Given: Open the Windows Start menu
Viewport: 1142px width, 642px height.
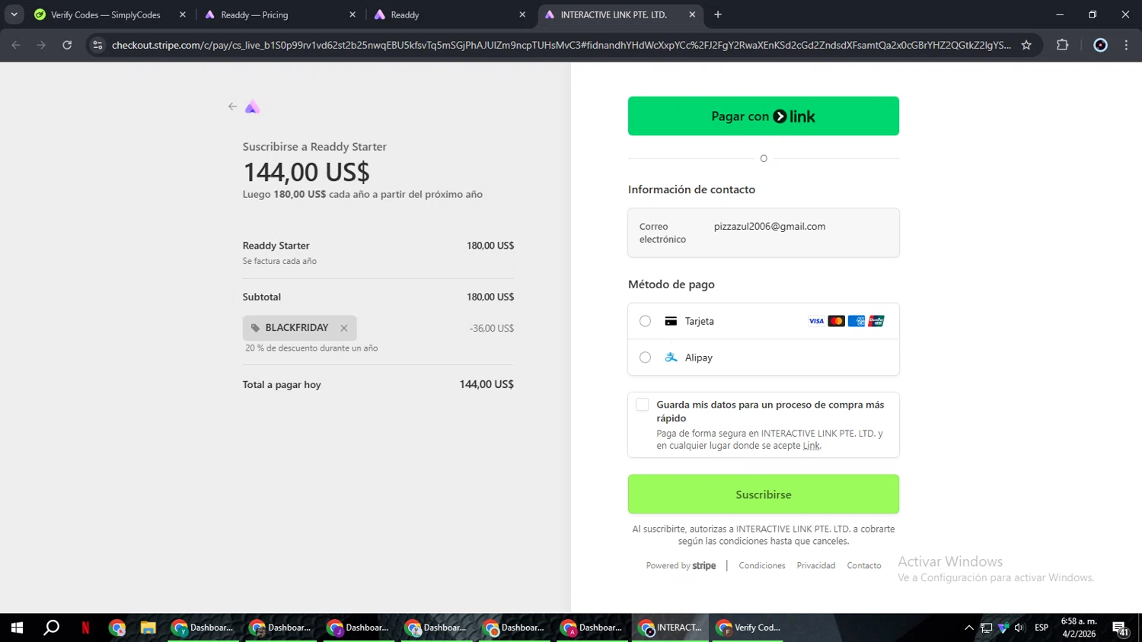Looking at the screenshot, I should tap(17, 628).
